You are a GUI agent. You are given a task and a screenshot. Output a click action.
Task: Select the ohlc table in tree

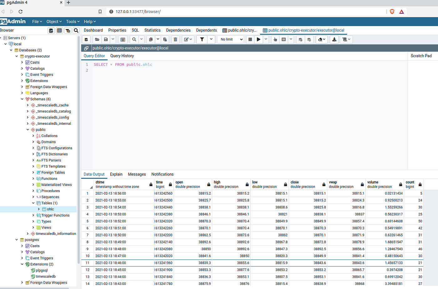(x=50, y=209)
